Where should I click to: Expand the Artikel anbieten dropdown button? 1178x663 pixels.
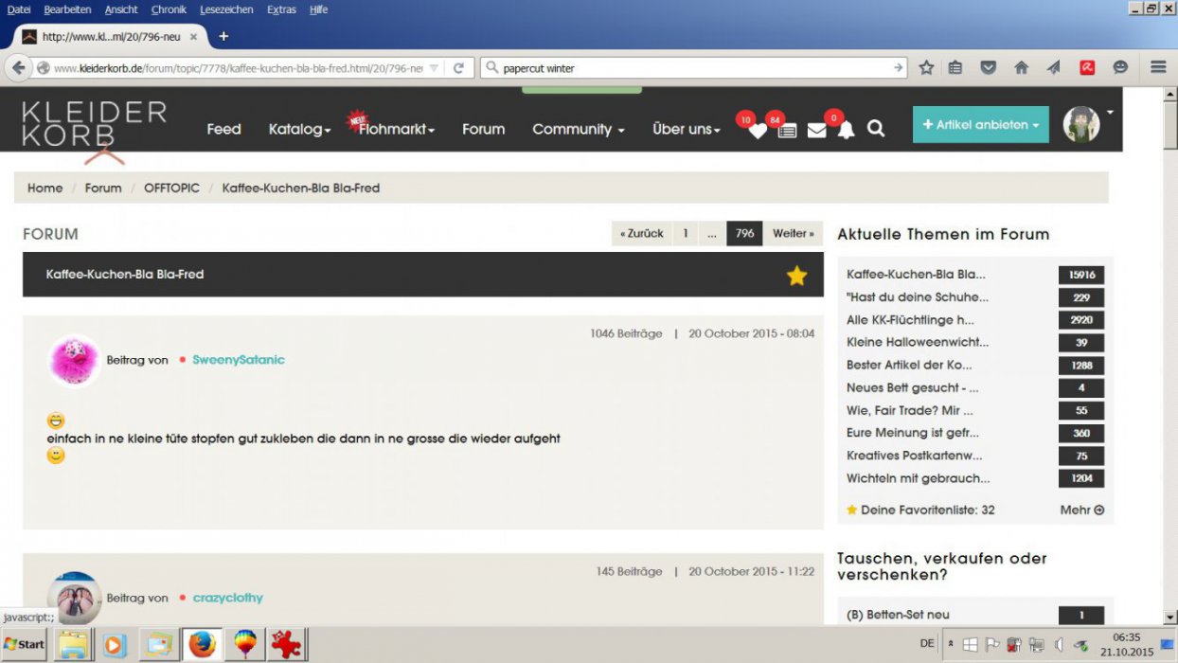coord(980,125)
